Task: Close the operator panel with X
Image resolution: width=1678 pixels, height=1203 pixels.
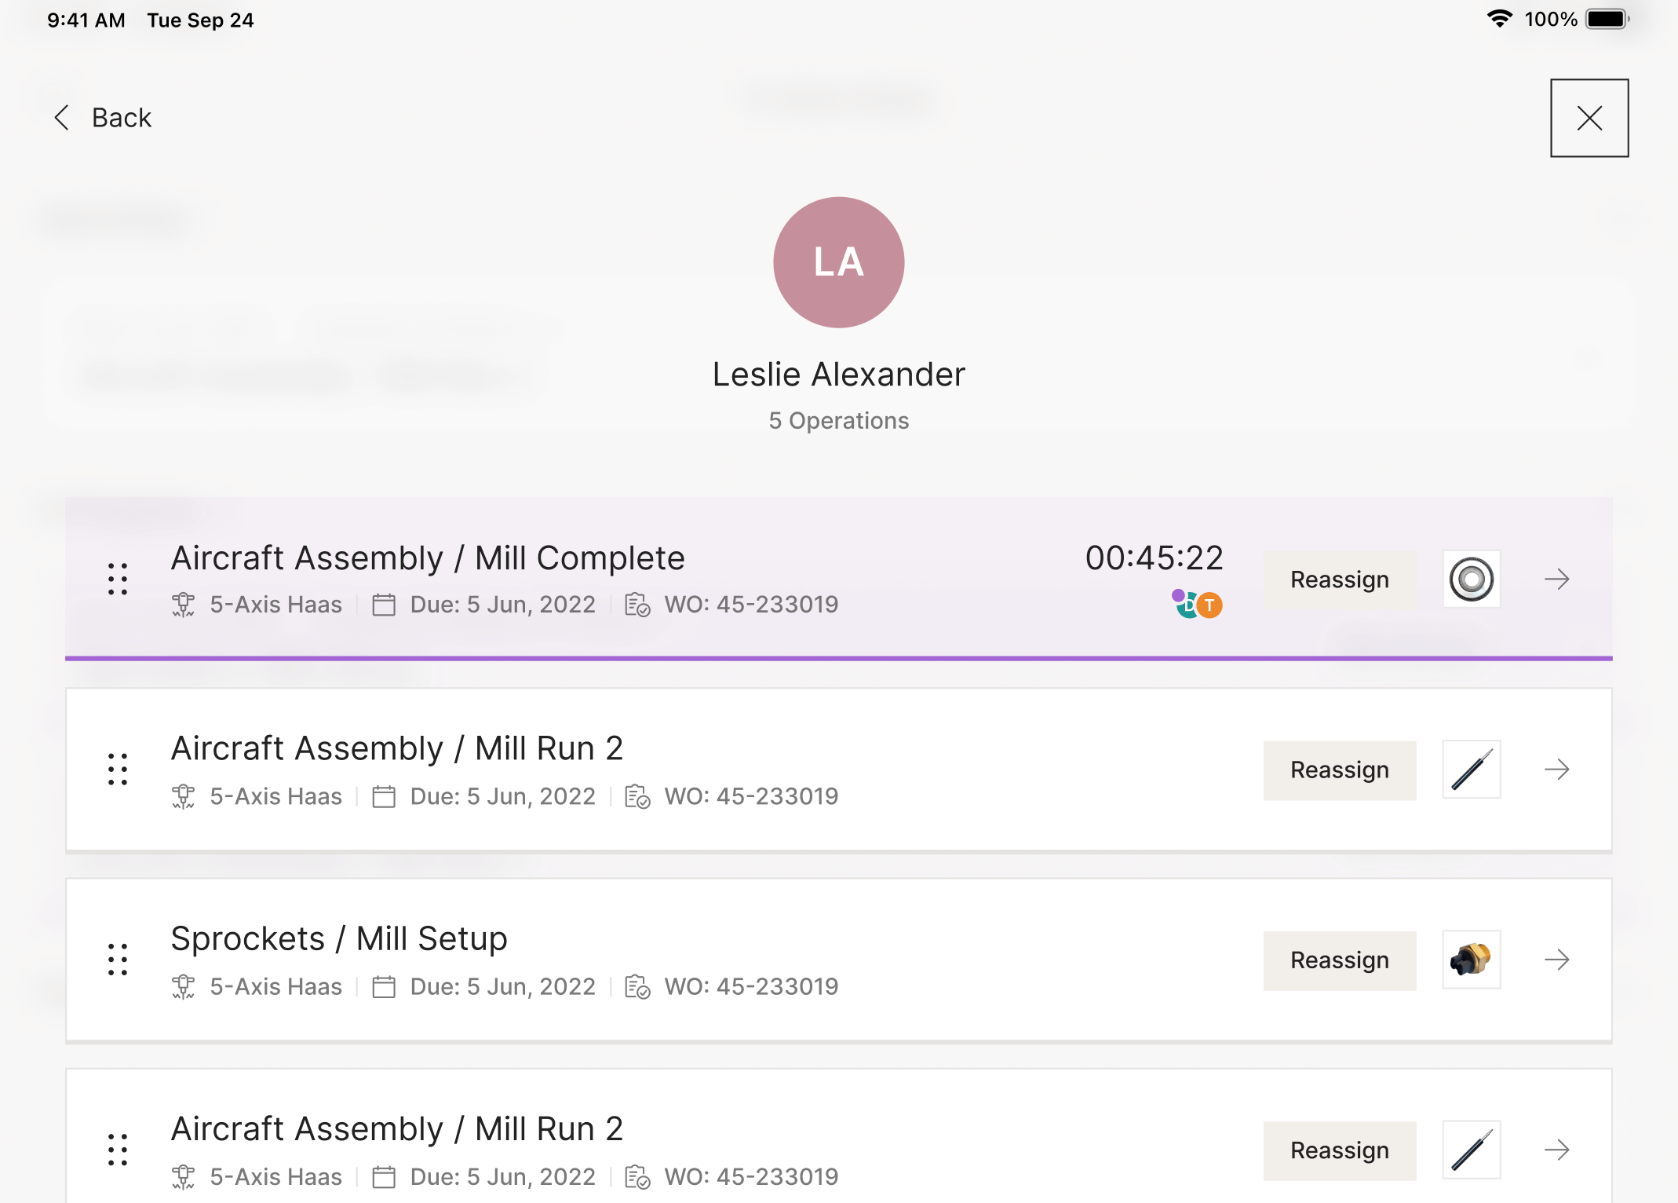Action: [1589, 118]
